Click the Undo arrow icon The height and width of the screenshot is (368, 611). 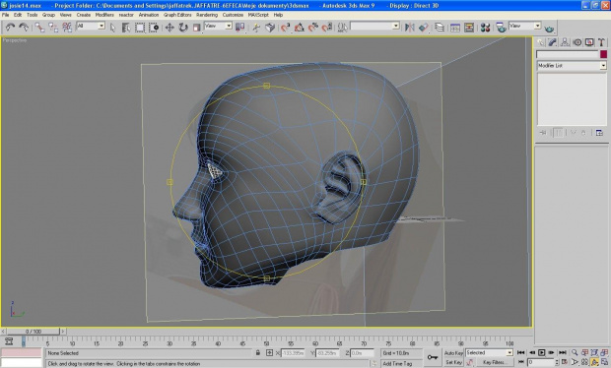(x=10, y=28)
